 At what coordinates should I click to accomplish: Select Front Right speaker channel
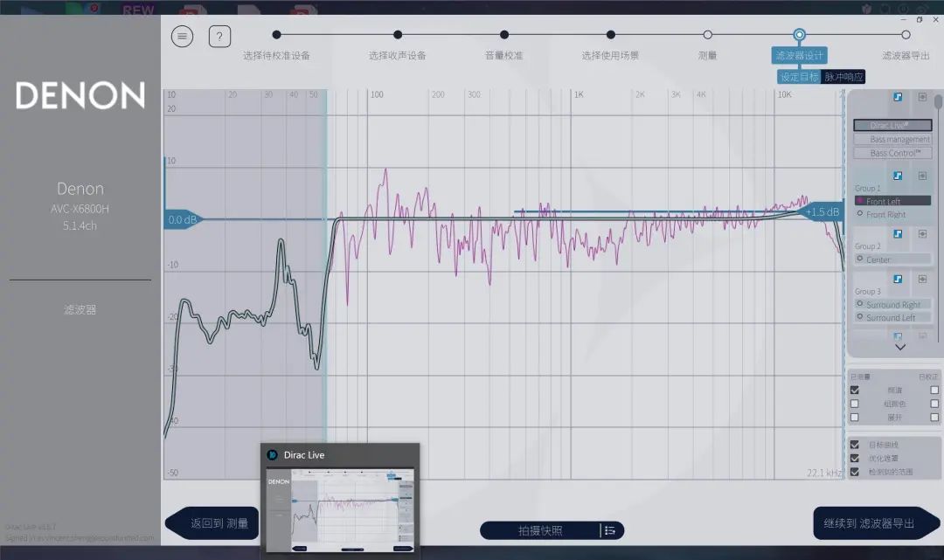pos(892,214)
